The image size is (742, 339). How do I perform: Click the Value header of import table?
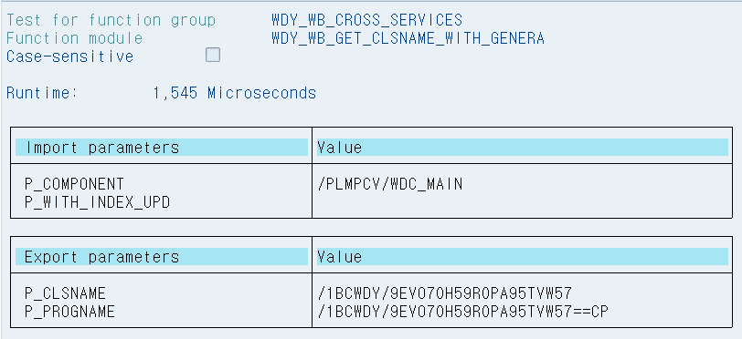523,148
